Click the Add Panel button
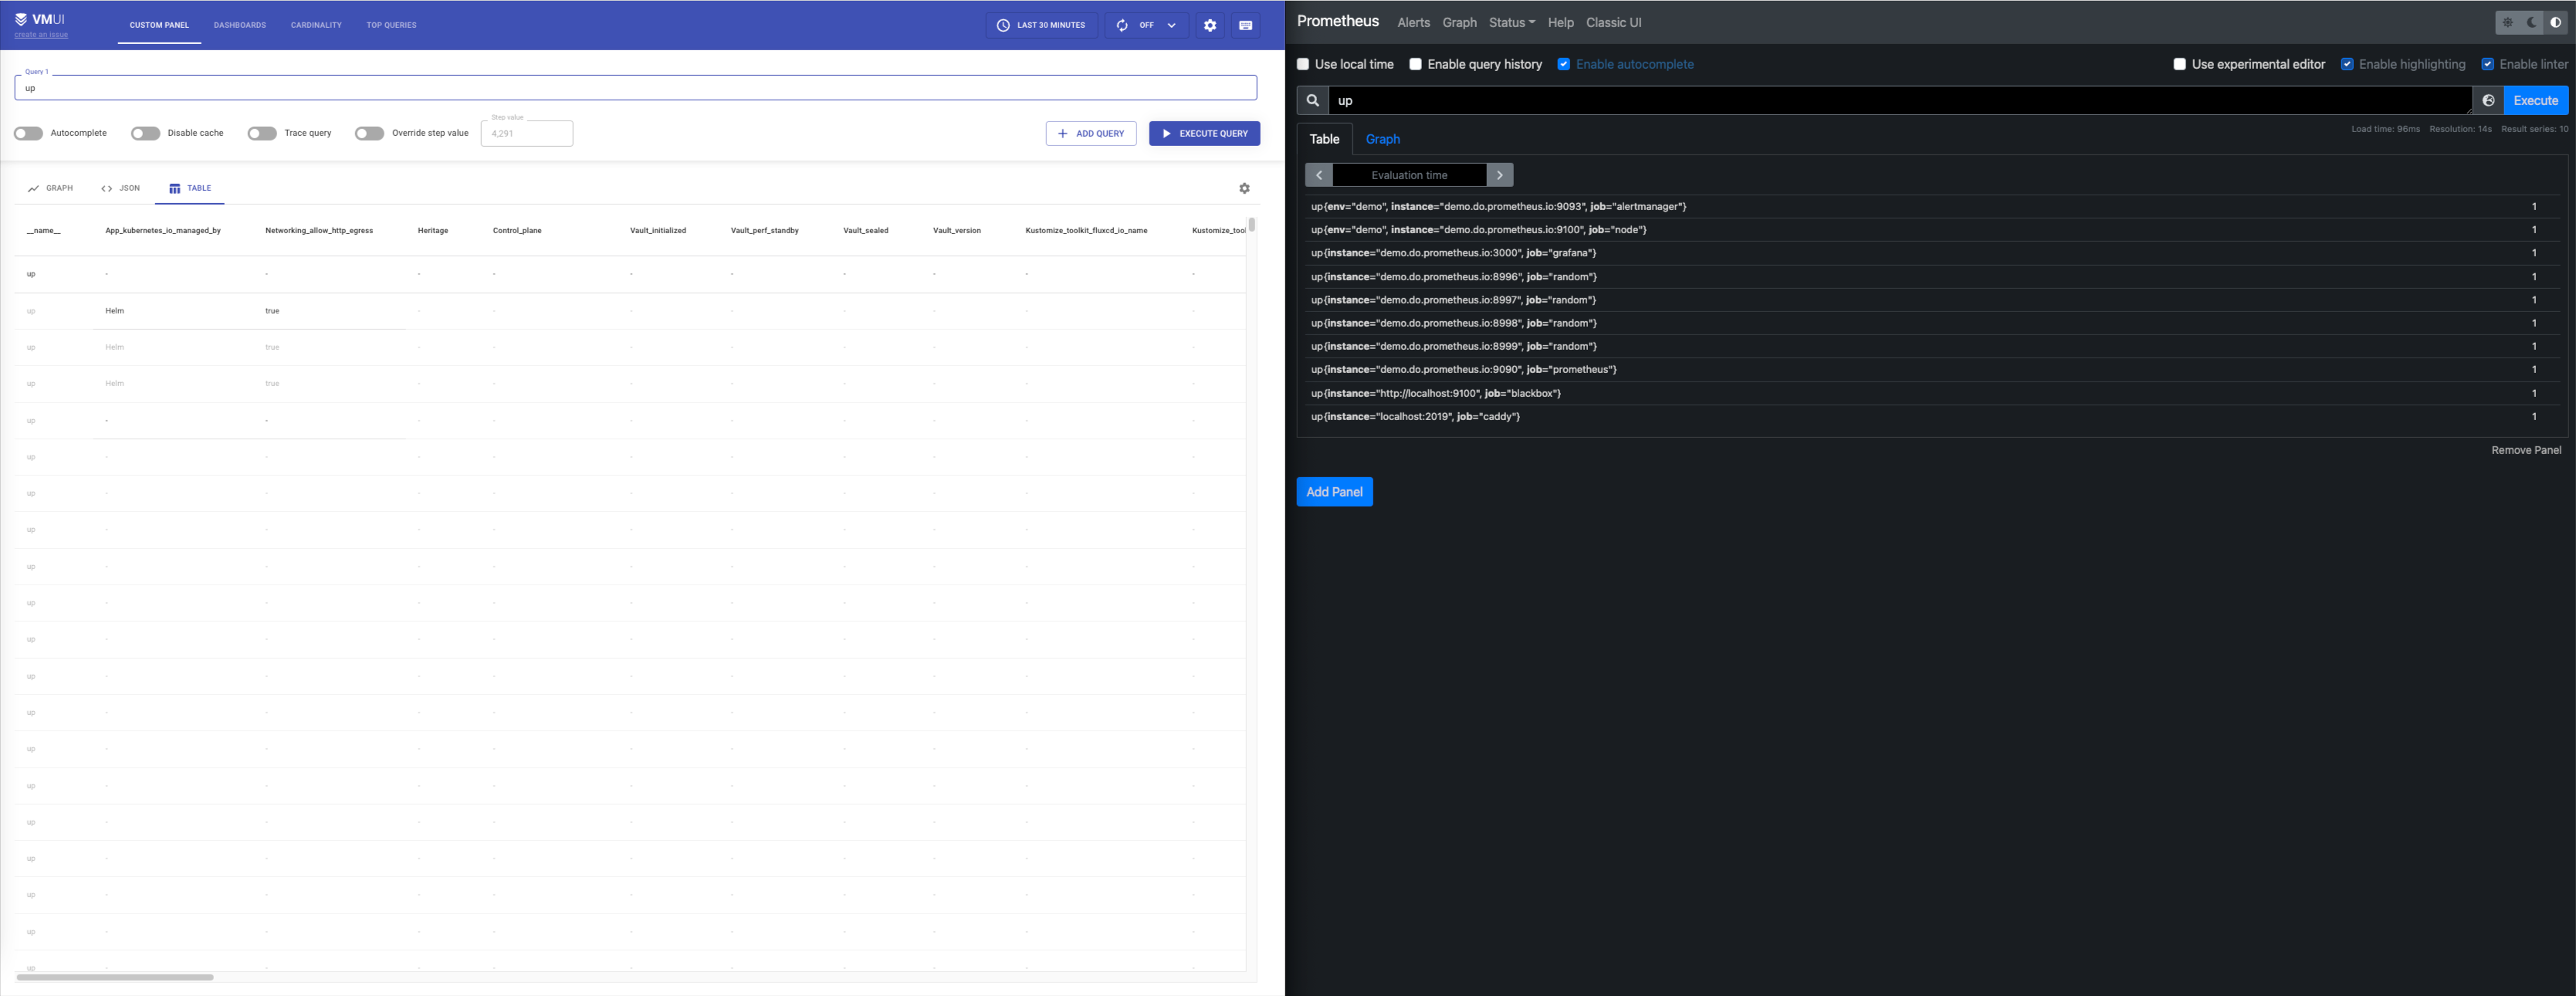This screenshot has height=996, width=2576. tap(1334, 491)
